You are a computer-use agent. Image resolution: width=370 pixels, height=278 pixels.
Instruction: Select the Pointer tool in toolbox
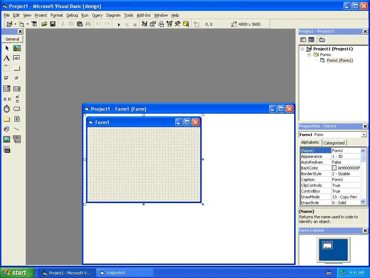pos(7,48)
